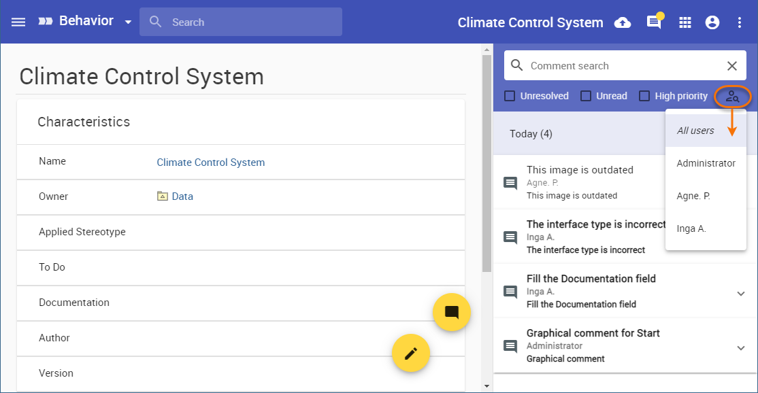Toggle the Unread comments checkbox

point(586,96)
